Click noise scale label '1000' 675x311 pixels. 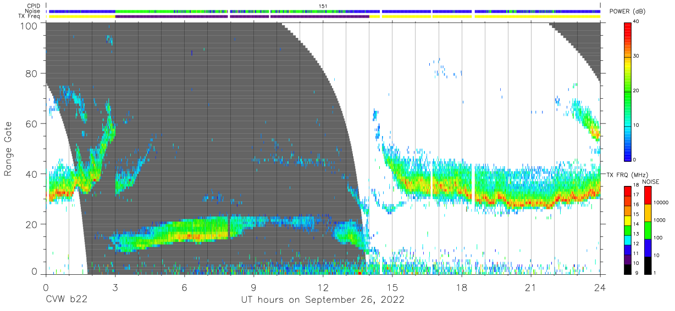661,220
